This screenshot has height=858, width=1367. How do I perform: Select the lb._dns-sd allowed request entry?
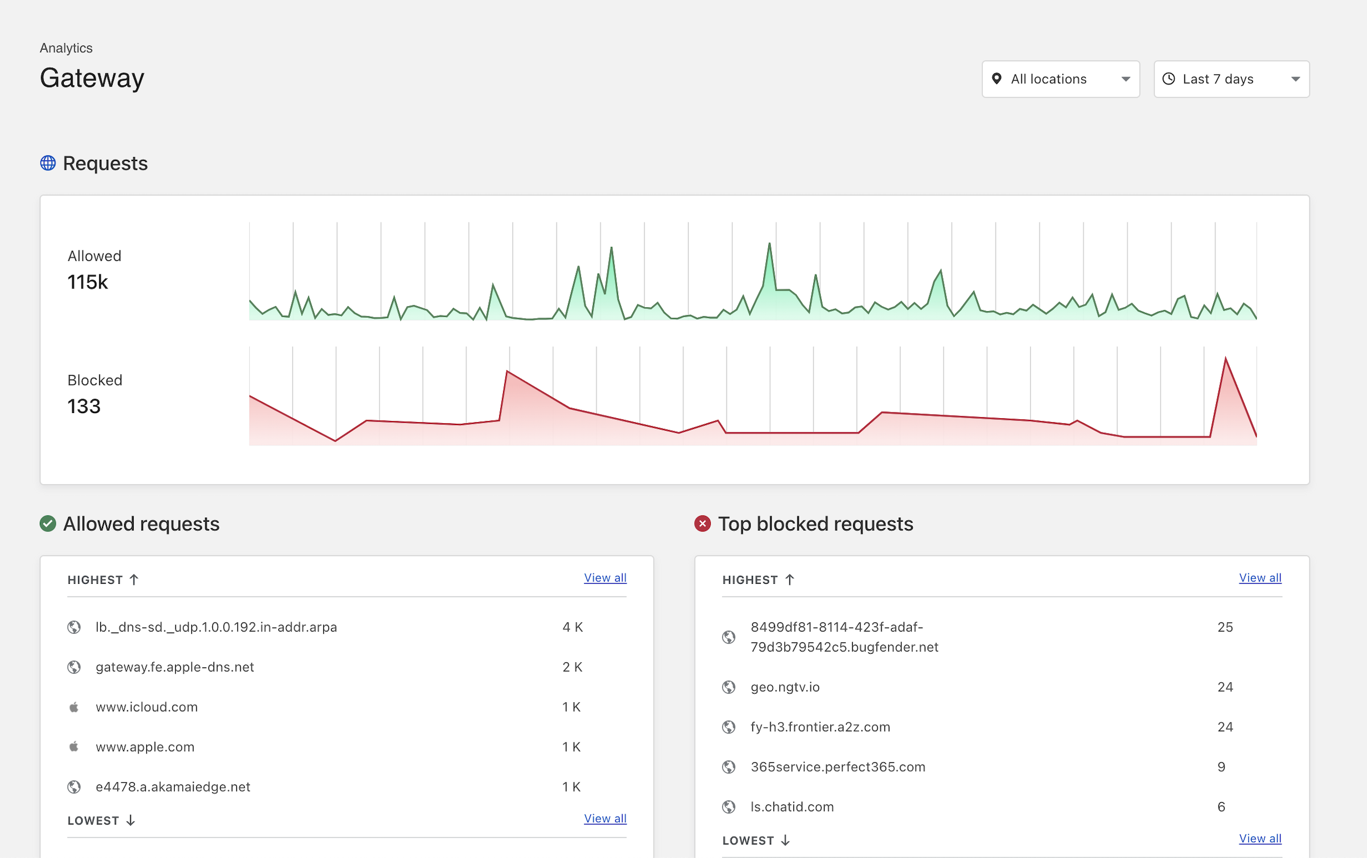[216, 627]
